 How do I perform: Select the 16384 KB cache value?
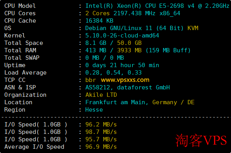click(x=99, y=21)
